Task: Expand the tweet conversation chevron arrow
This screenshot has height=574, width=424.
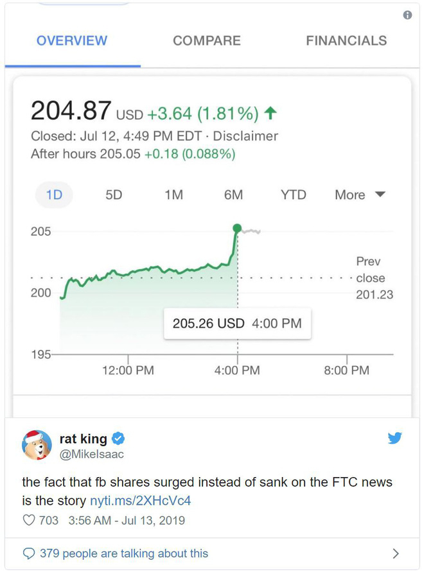Action: coord(396,553)
